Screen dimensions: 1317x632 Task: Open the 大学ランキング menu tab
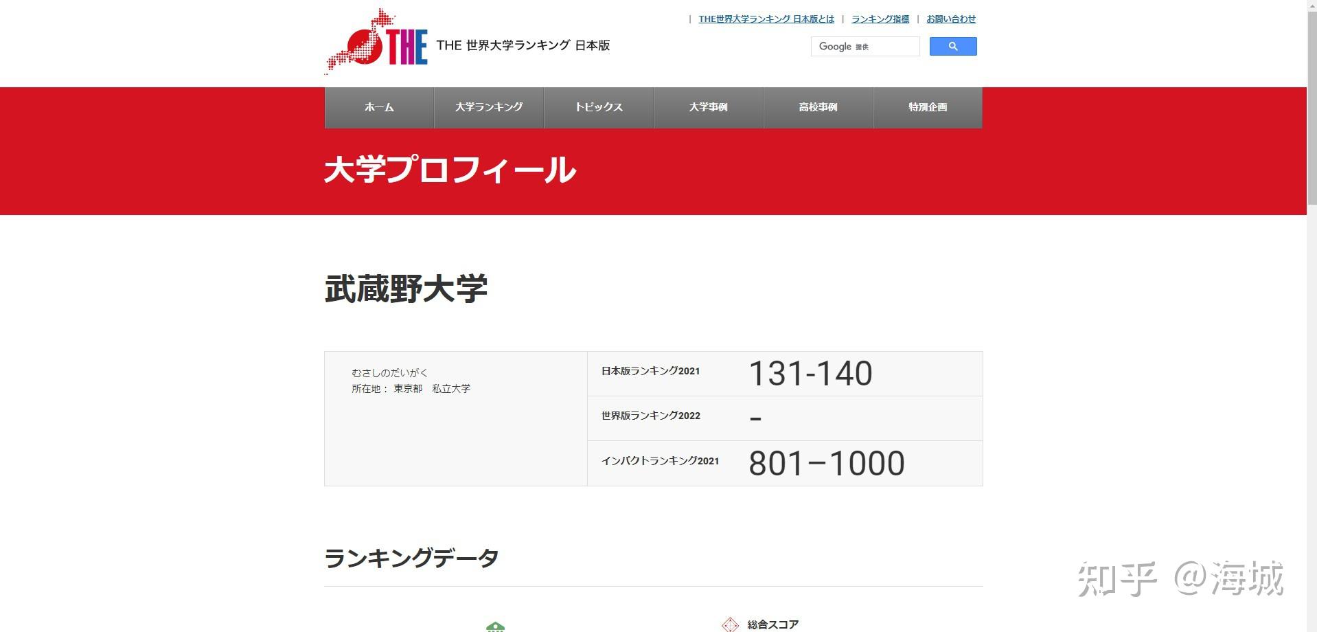489,107
